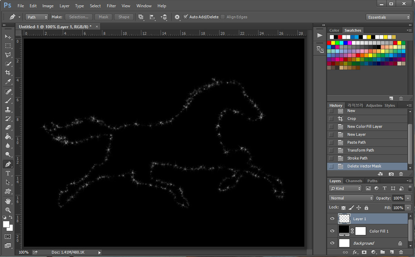Screen dimensions: 415x257
Task: Select the Brush tool
Action: (8, 101)
